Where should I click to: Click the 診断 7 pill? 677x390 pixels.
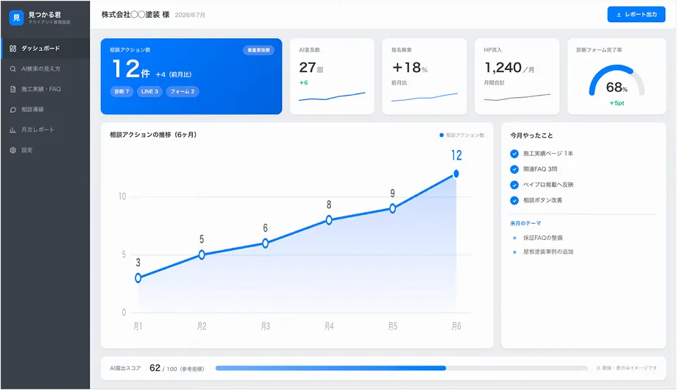[121, 91]
